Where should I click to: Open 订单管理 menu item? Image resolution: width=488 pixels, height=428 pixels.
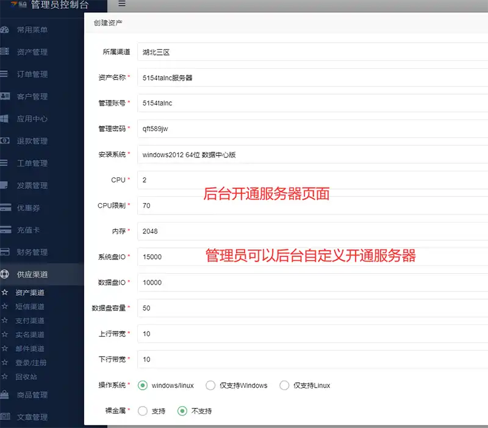tap(32, 74)
